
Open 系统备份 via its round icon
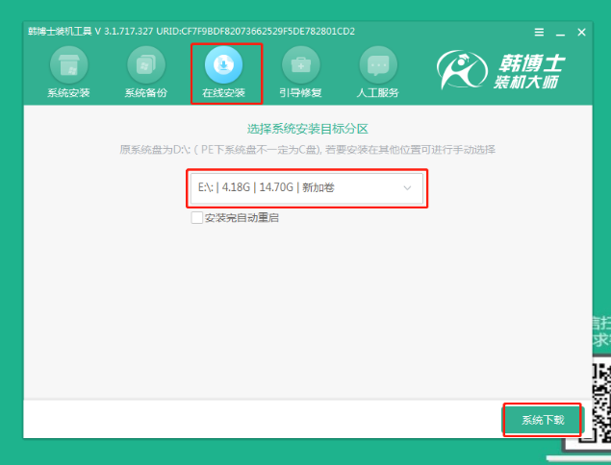tap(146, 64)
